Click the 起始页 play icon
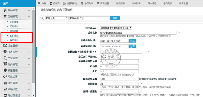Viewport: 203px width, 97px height. click(51, 3)
